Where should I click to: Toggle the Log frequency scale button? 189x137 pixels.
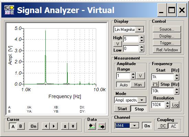[x=175, y=105]
